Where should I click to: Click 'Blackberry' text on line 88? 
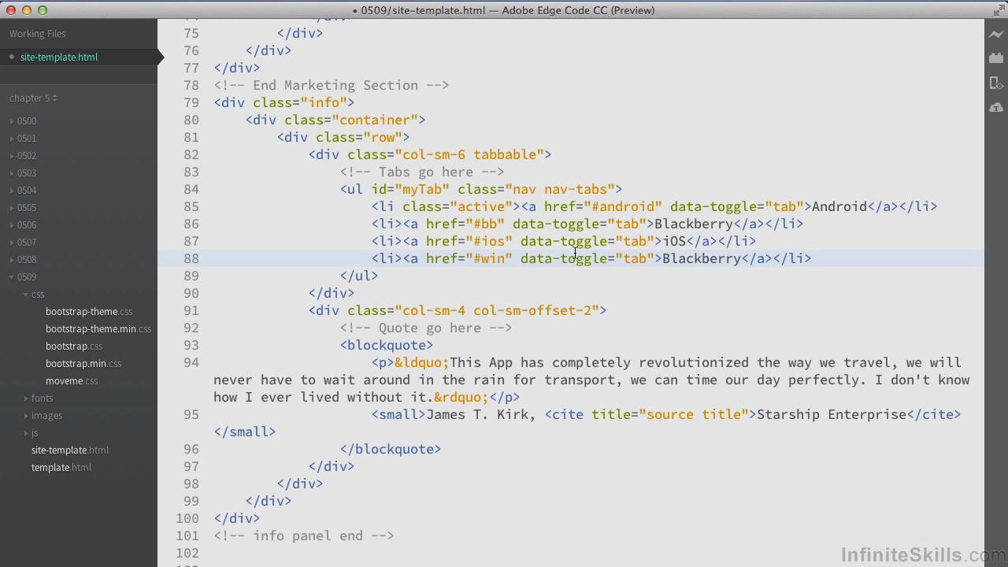click(x=702, y=258)
